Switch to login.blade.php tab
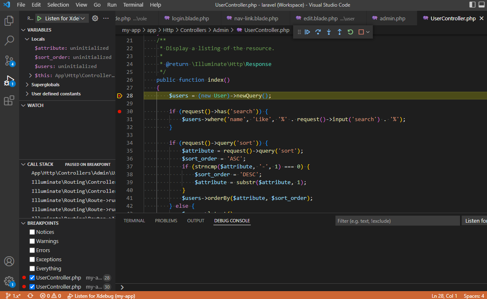 coord(190,18)
